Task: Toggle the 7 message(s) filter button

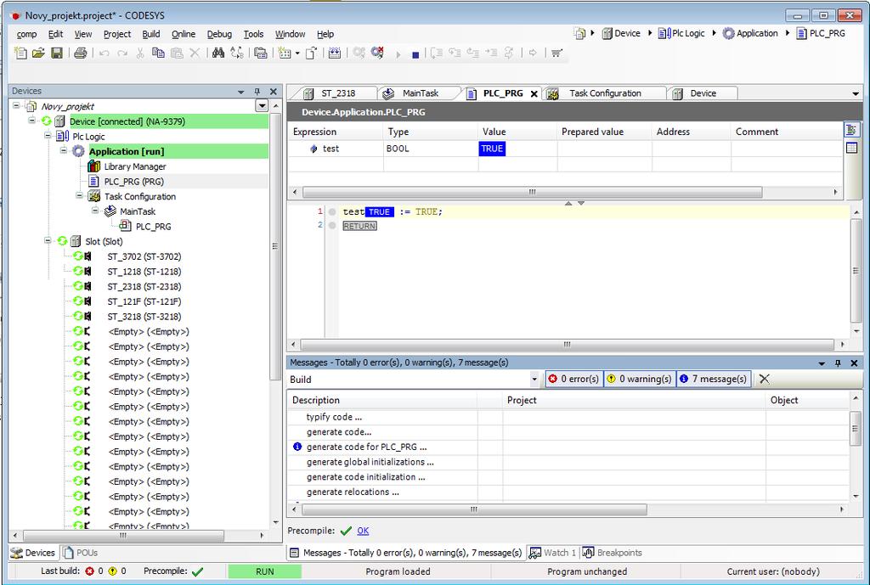Action: [714, 379]
